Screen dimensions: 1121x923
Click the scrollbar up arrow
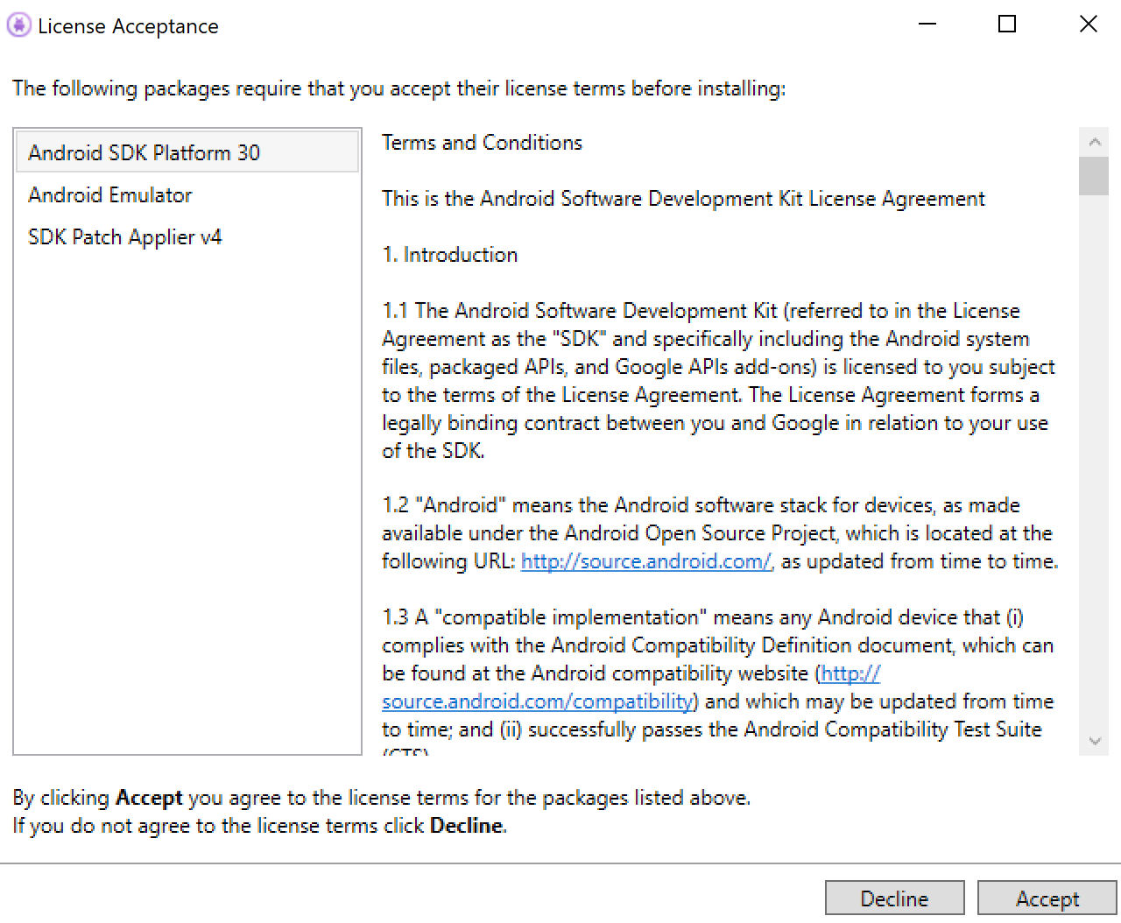[1094, 140]
